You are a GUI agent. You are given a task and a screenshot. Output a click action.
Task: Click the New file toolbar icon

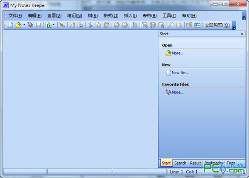coord(10,25)
